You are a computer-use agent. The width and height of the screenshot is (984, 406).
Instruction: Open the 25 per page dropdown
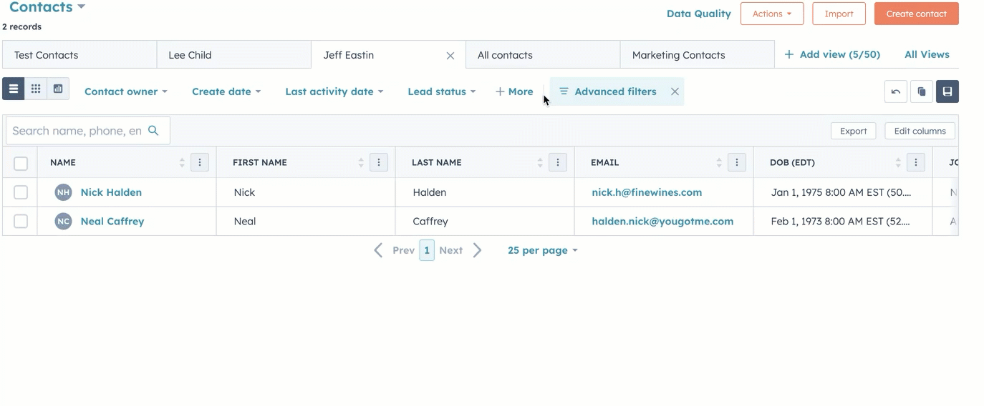click(x=542, y=250)
